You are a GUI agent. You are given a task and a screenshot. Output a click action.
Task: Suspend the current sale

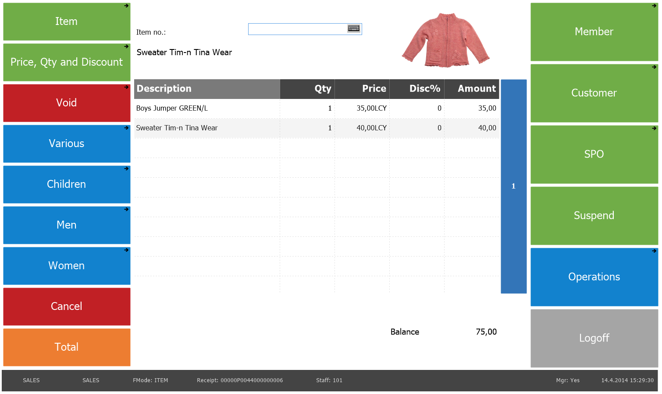[594, 216]
